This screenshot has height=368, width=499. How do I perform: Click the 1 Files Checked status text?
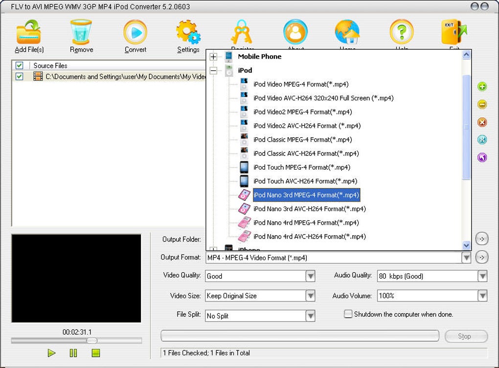tap(206, 353)
